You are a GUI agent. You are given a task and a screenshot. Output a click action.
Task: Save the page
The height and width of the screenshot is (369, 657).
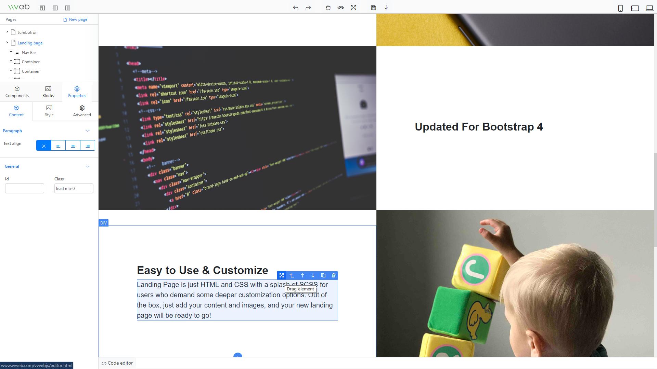click(373, 8)
